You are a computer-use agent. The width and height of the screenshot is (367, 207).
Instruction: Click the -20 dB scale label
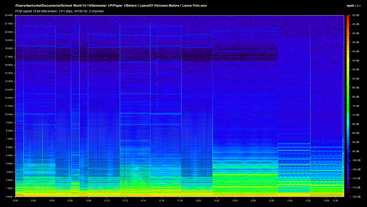(355, 15)
